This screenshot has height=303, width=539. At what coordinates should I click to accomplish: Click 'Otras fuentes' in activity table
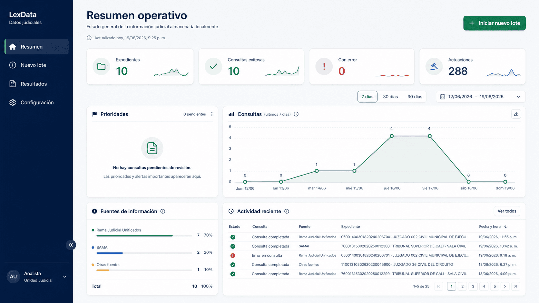(309, 265)
